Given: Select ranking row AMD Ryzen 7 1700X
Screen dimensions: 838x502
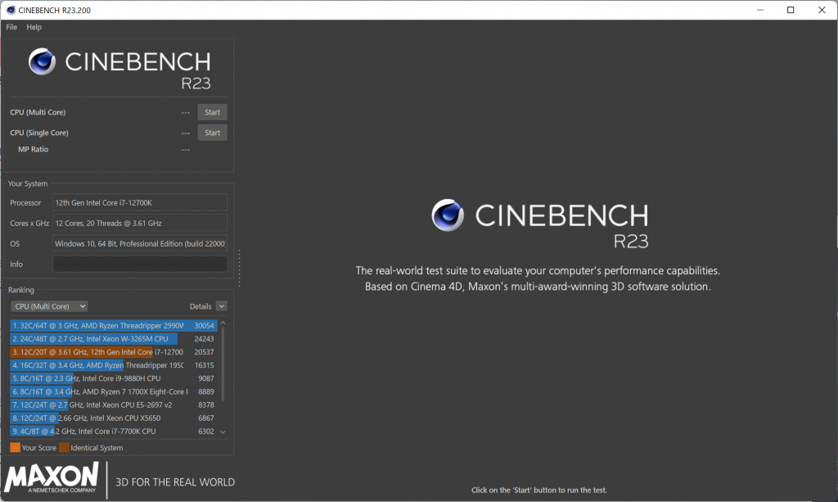Looking at the screenshot, I should coord(113,392).
